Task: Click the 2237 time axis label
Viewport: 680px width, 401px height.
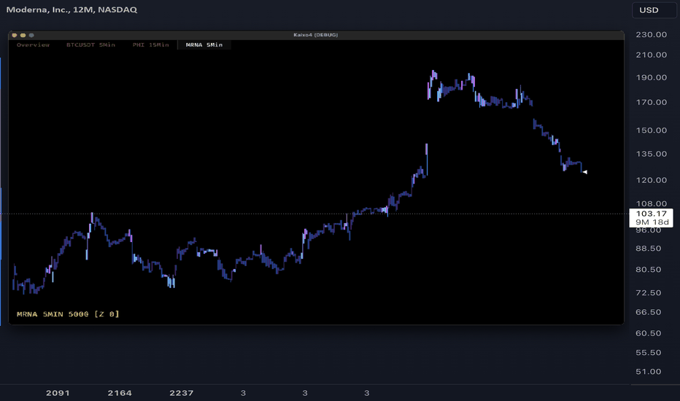Action: (x=181, y=393)
